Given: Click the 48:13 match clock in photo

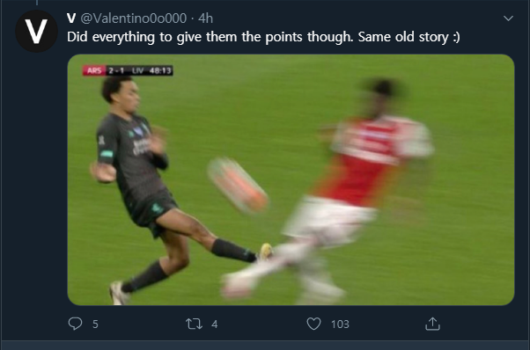Looking at the screenshot, I should [x=160, y=70].
